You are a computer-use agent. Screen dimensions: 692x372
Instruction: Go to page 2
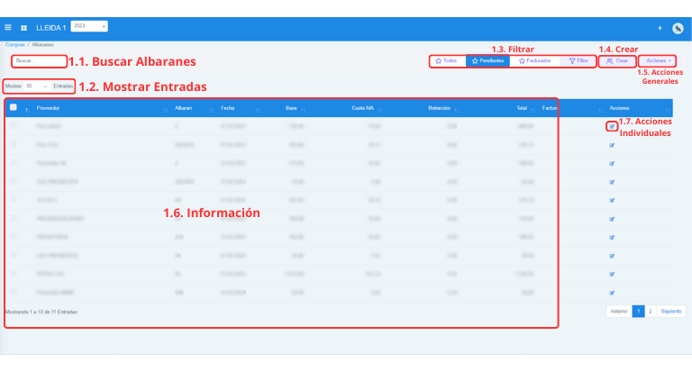click(x=650, y=311)
